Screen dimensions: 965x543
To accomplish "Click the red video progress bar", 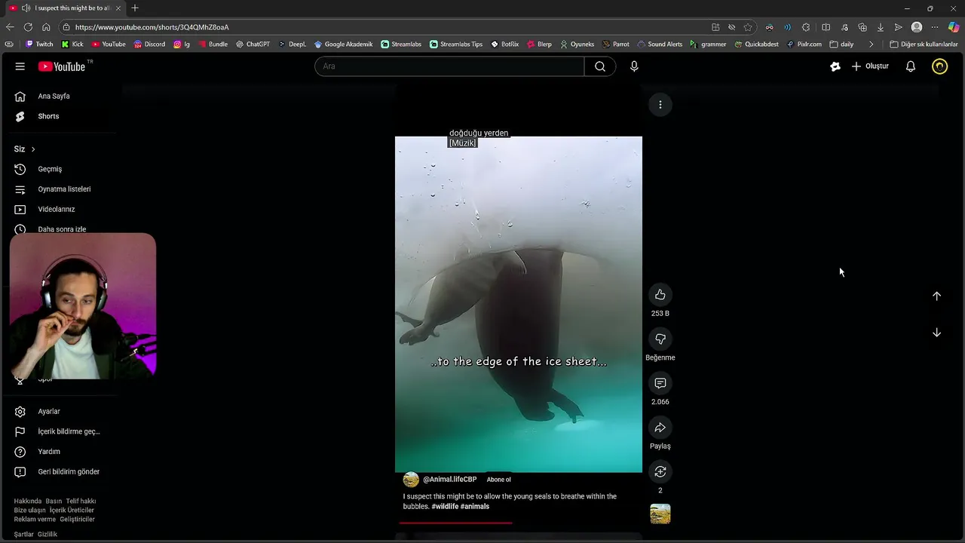I will click(x=455, y=523).
